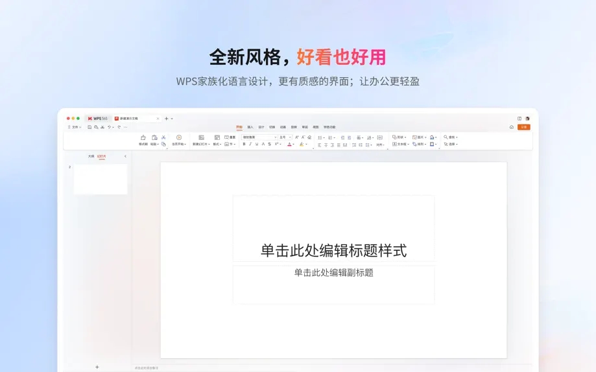Start slideshow with 当页开始 play icon
The width and height of the screenshot is (596, 372).
click(x=178, y=137)
